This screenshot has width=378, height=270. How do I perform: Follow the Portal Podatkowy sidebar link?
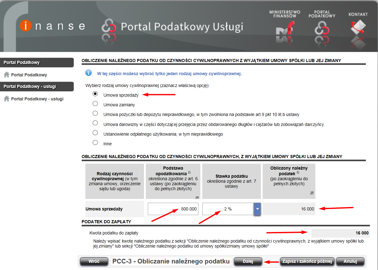point(29,75)
